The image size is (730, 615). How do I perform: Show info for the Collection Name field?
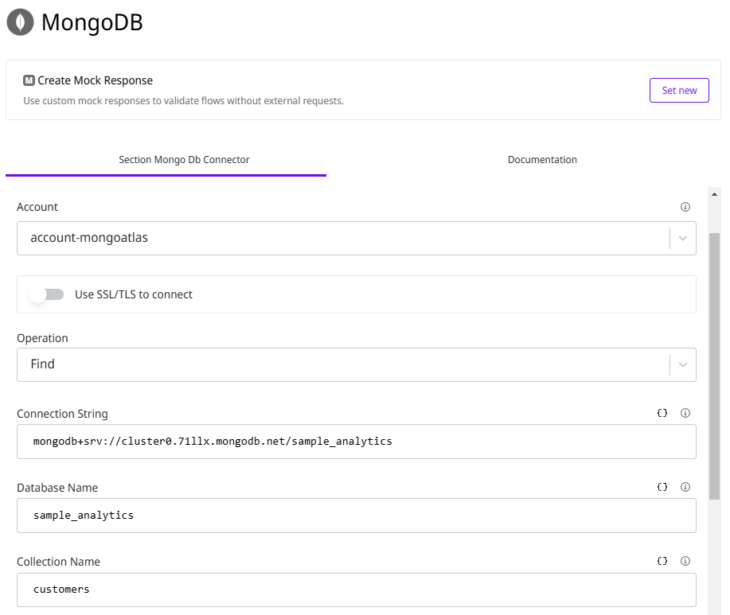(685, 561)
